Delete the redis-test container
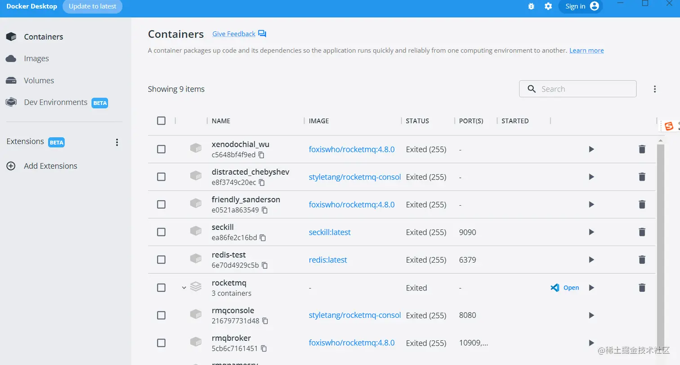The height and width of the screenshot is (365, 680). point(642,259)
